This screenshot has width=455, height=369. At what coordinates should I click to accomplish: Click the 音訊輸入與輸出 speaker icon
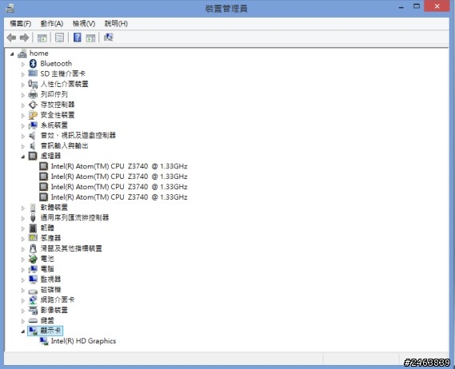click(33, 146)
